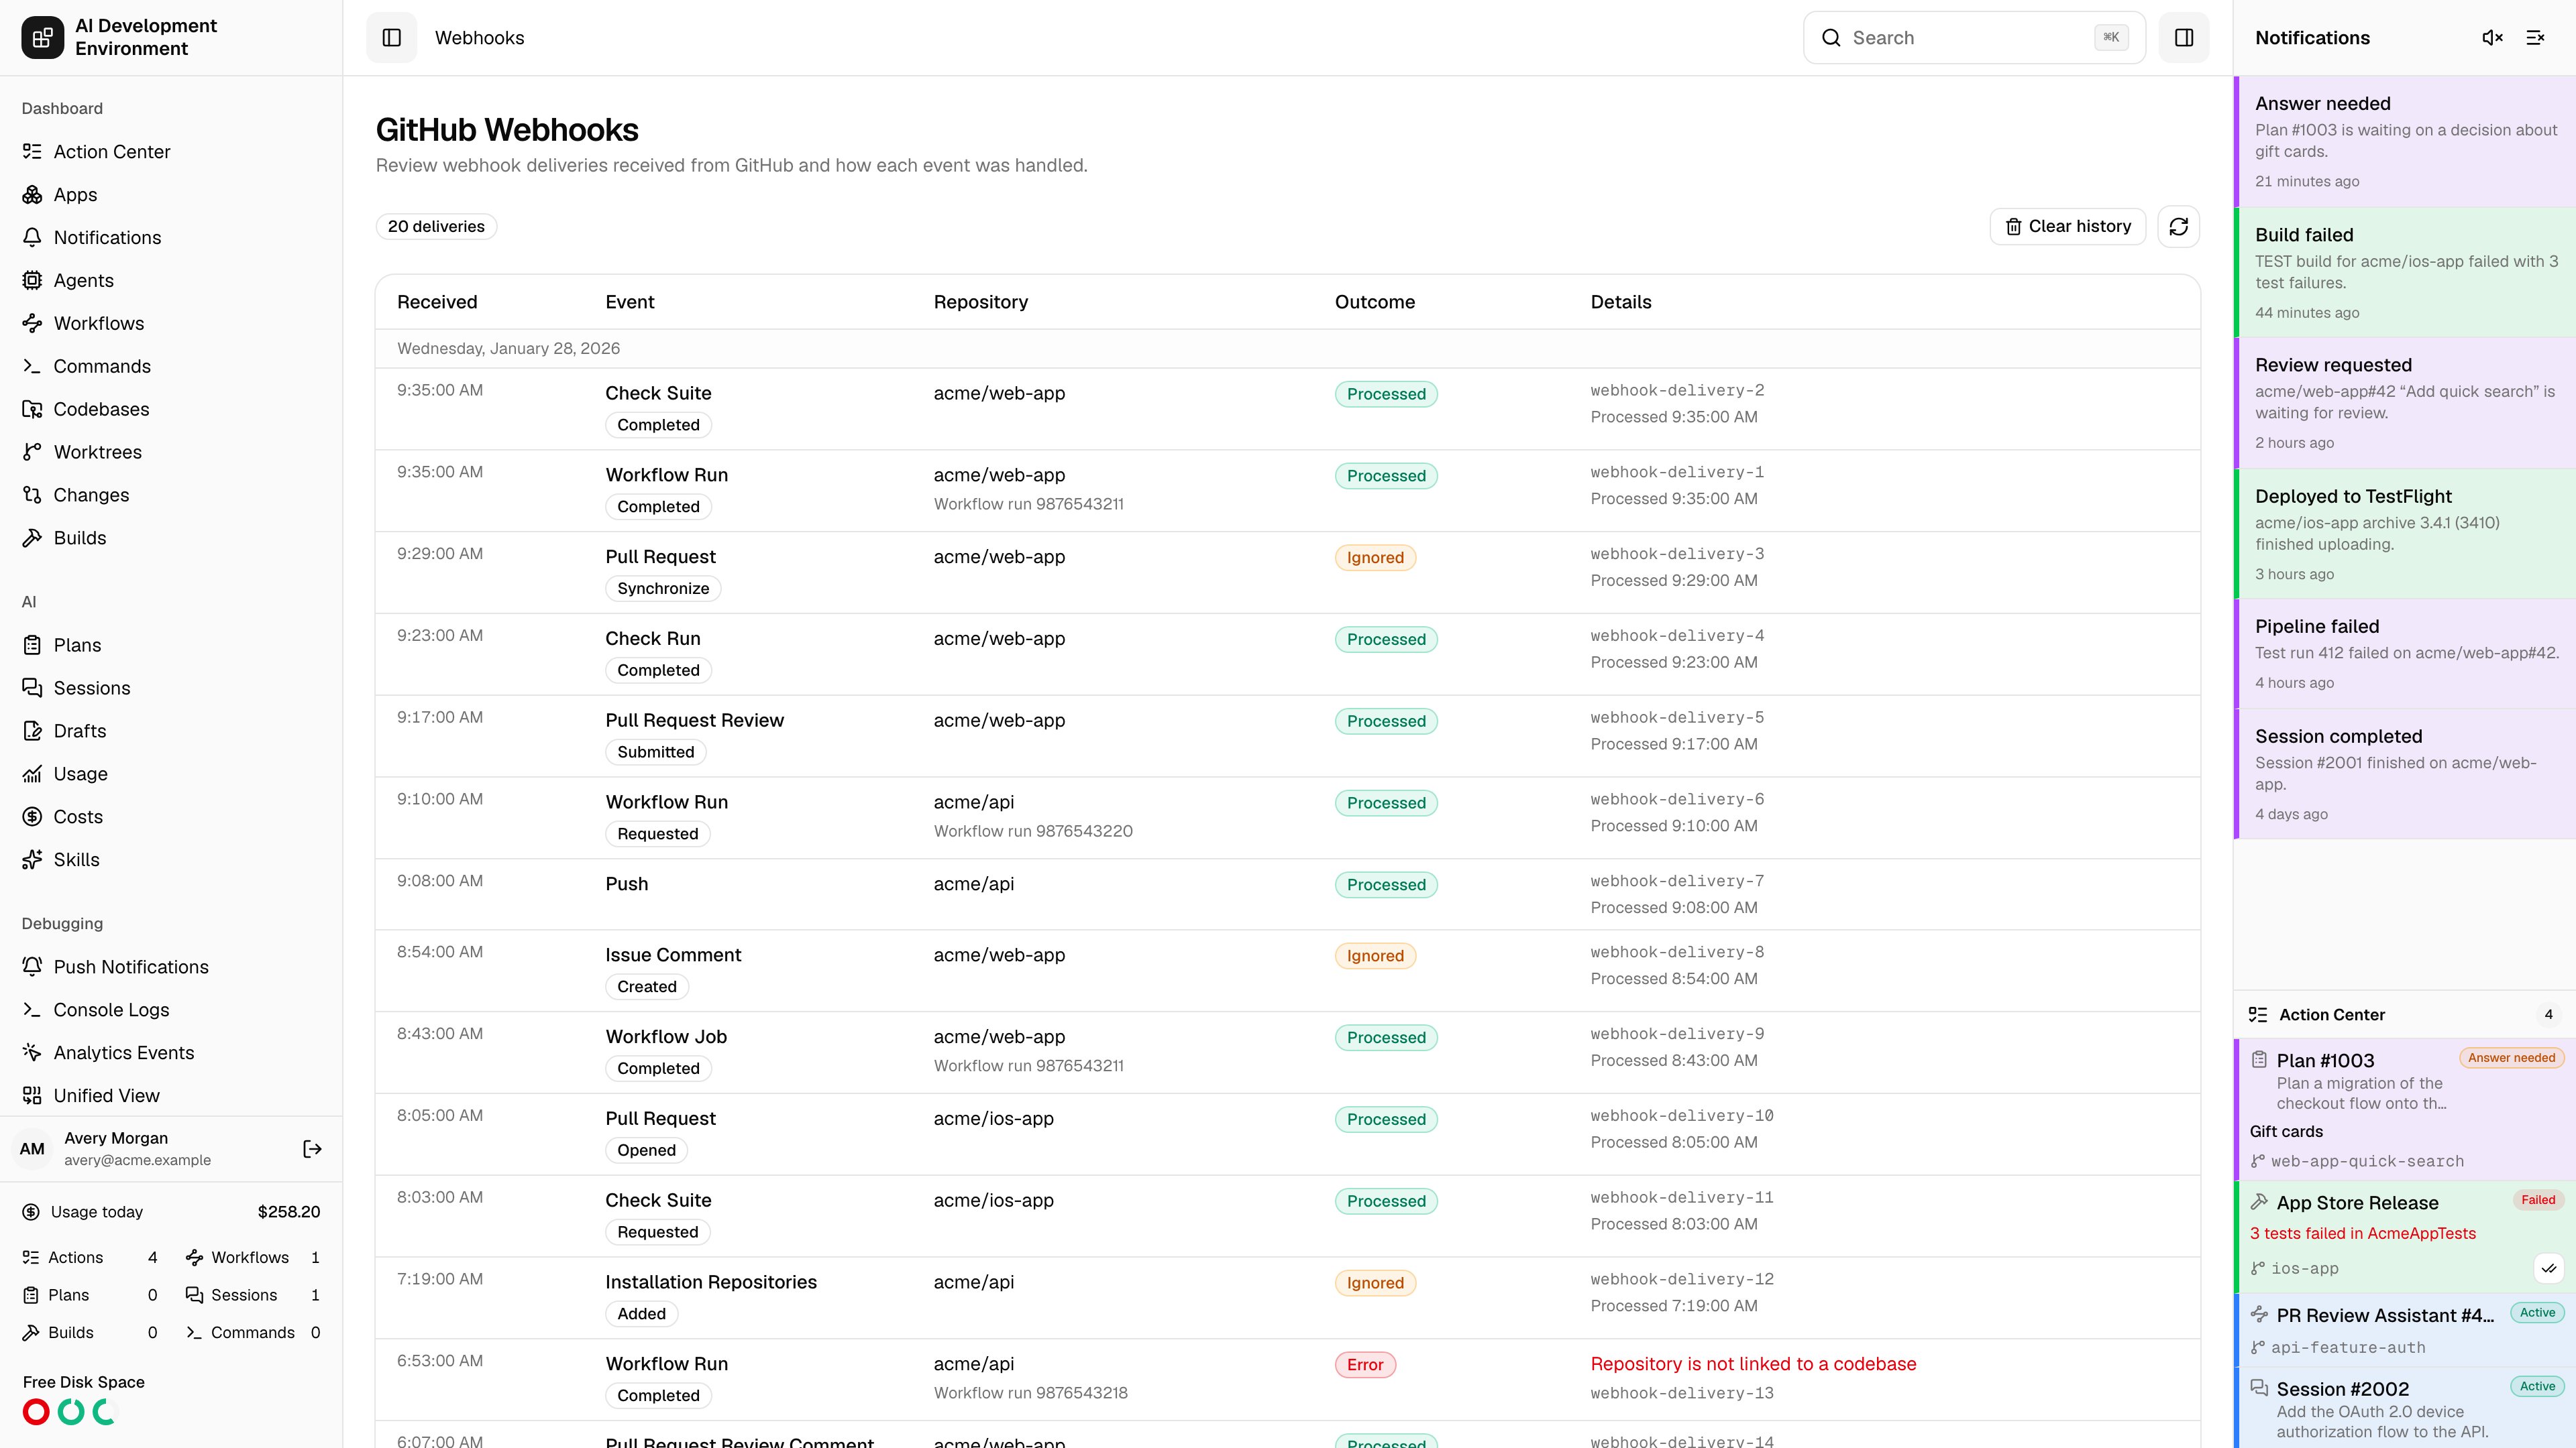Toggle the right panel layout icon

[x=2184, y=38]
